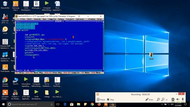Open the Options menu in Turbo C
This screenshot has height=107, width=190.
80,19
